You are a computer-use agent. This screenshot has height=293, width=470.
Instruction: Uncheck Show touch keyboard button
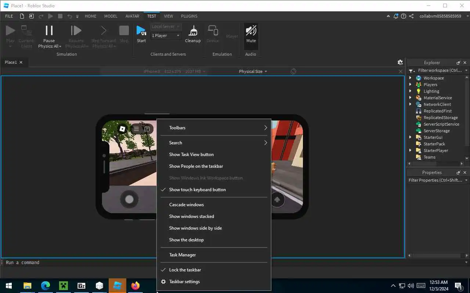(214, 190)
